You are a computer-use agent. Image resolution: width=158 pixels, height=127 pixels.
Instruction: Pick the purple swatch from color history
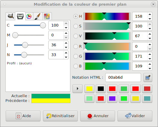tap(112, 98)
